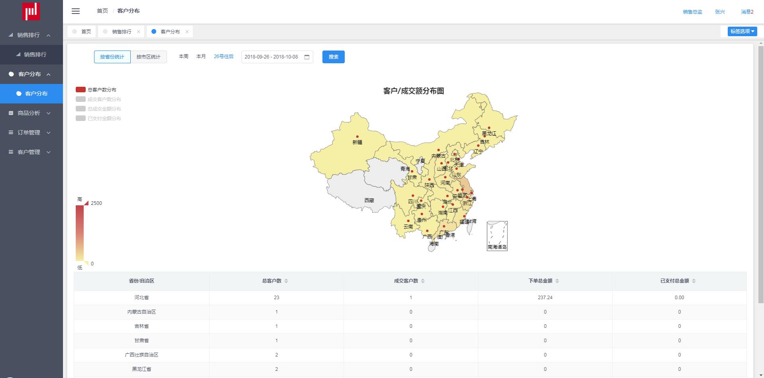Click the 0 low-end handle of the color scale
The height and width of the screenshot is (378, 764).
[x=86, y=263]
